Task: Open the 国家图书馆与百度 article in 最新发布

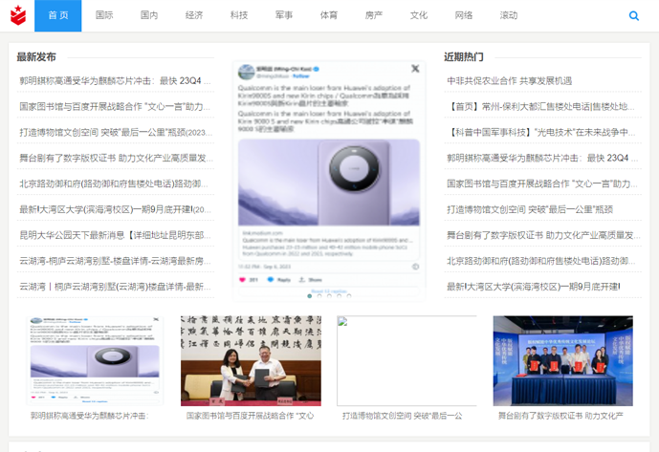Action: click(116, 106)
